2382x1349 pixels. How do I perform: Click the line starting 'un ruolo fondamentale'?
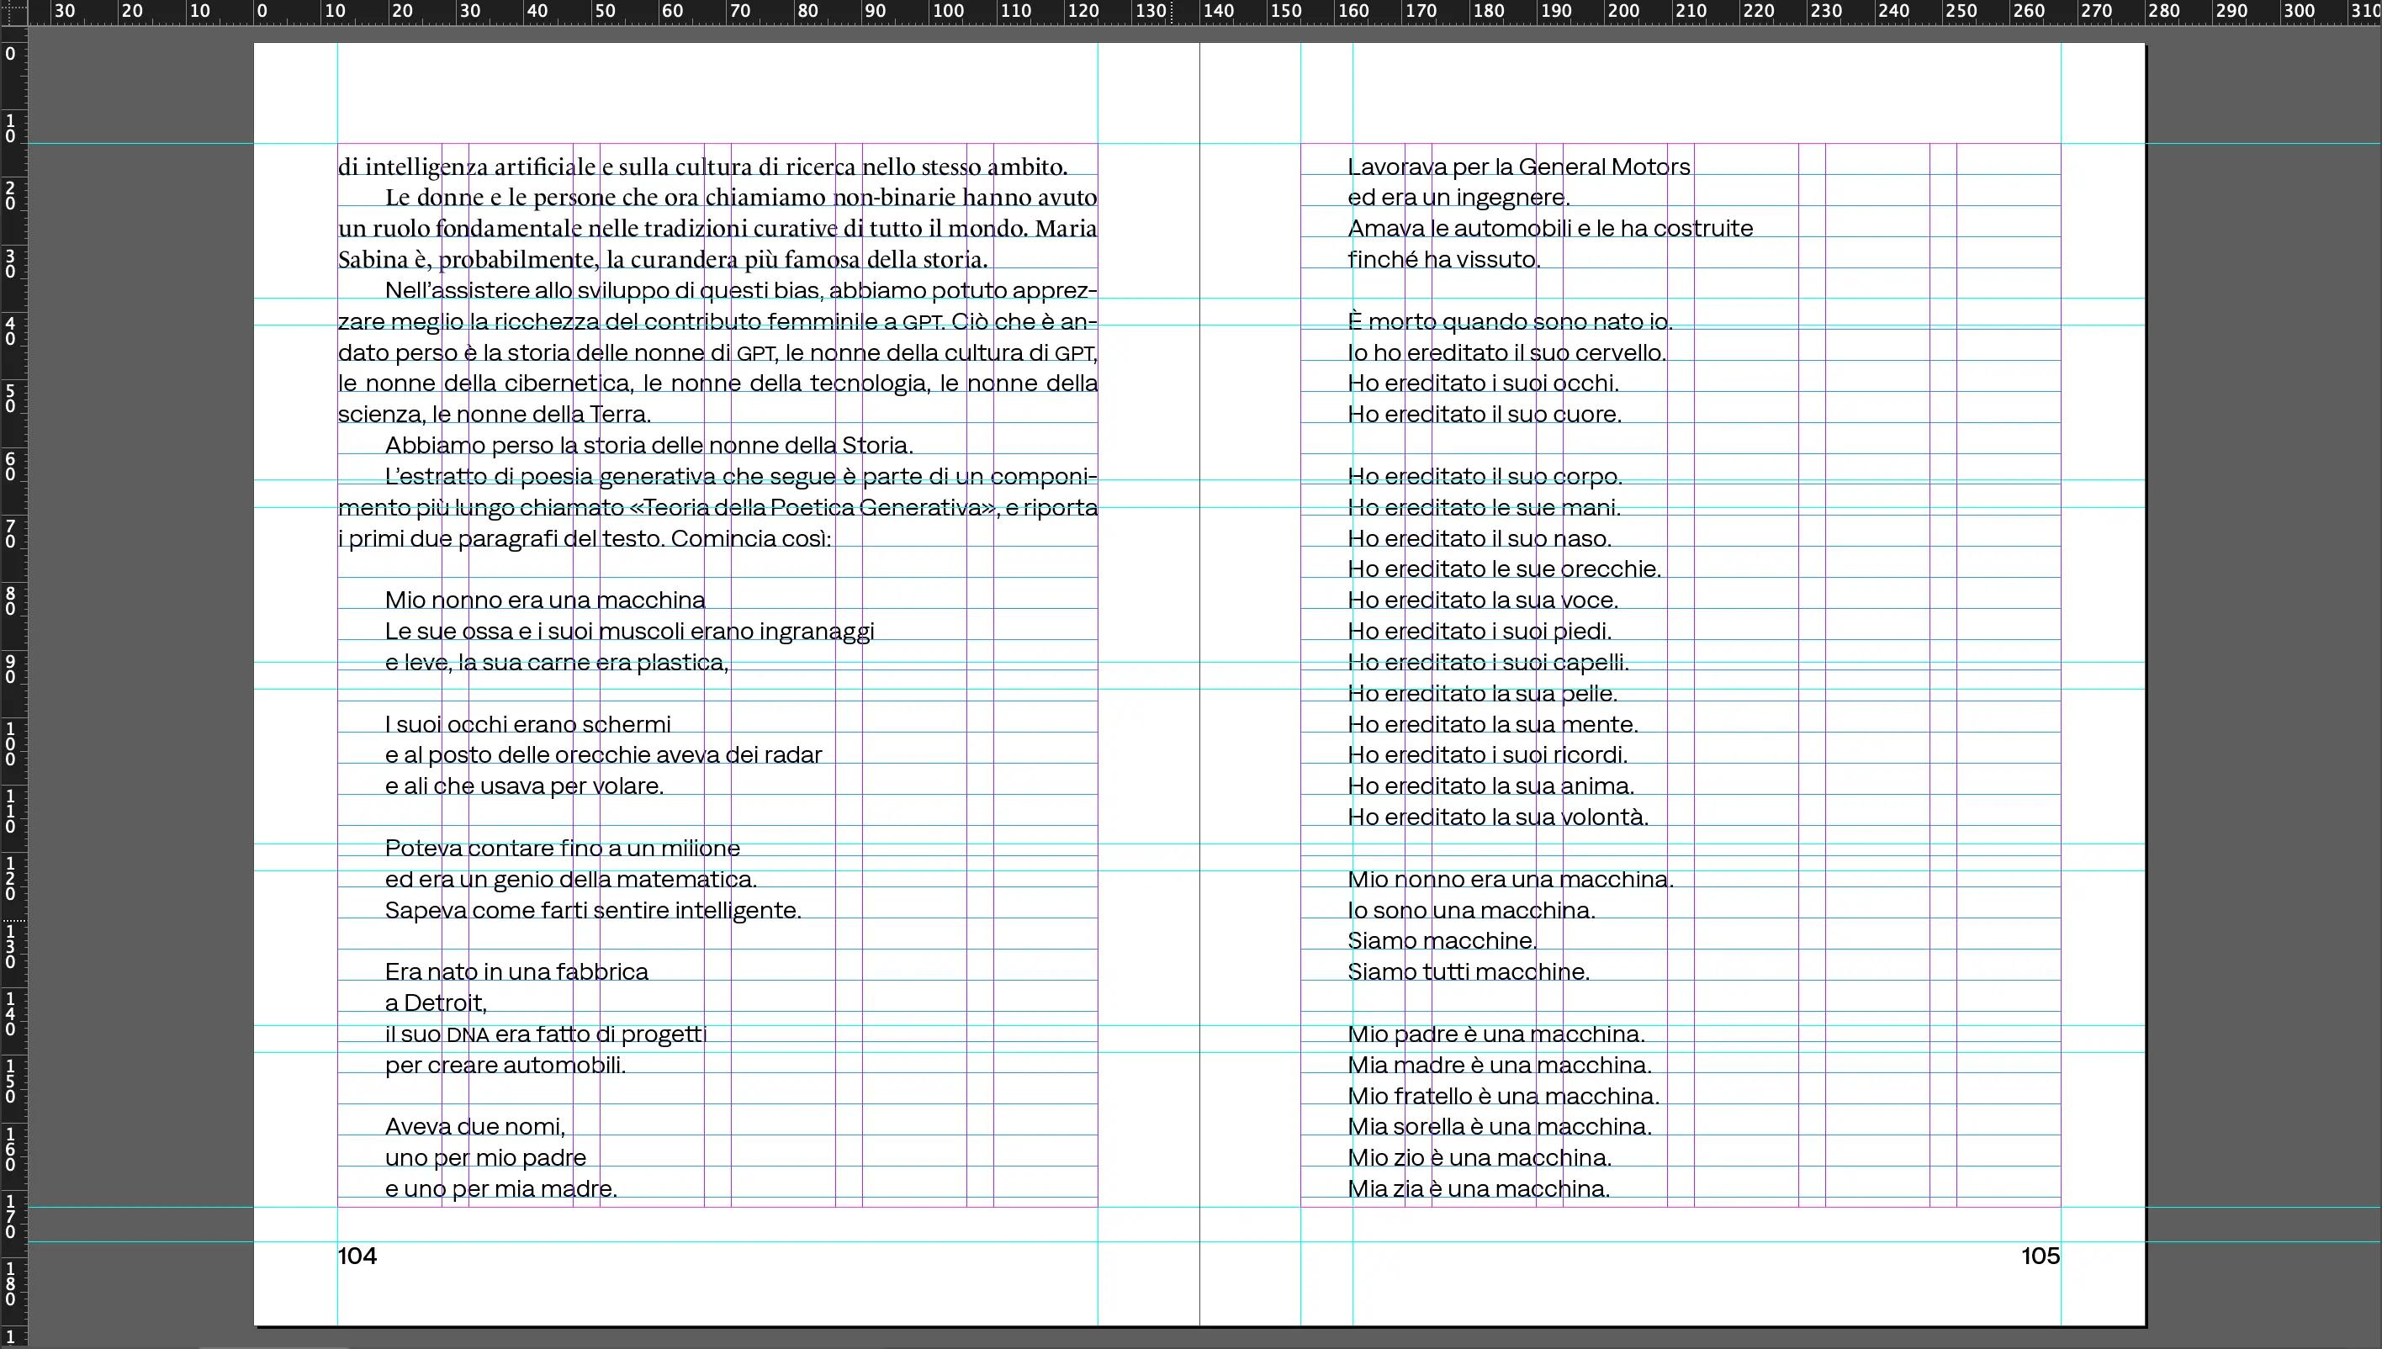717,228
